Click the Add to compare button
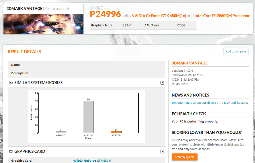The image size is (255, 163). click(236, 51)
